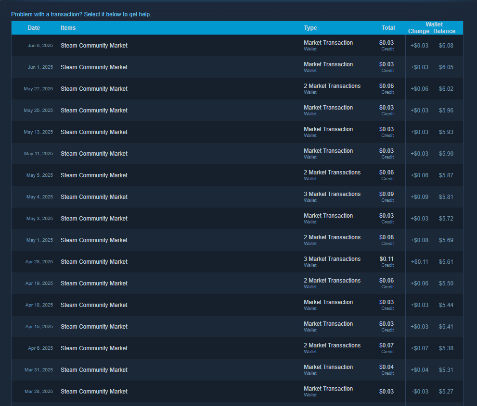The image size is (477, 406).
Task: Click the $5.38 wallet balance
Action: tap(446, 348)
